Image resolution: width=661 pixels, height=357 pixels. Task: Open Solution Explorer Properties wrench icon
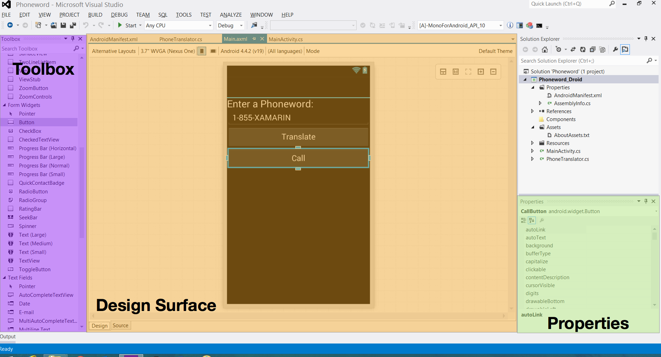pyautogui.click(x=615, y=49)
